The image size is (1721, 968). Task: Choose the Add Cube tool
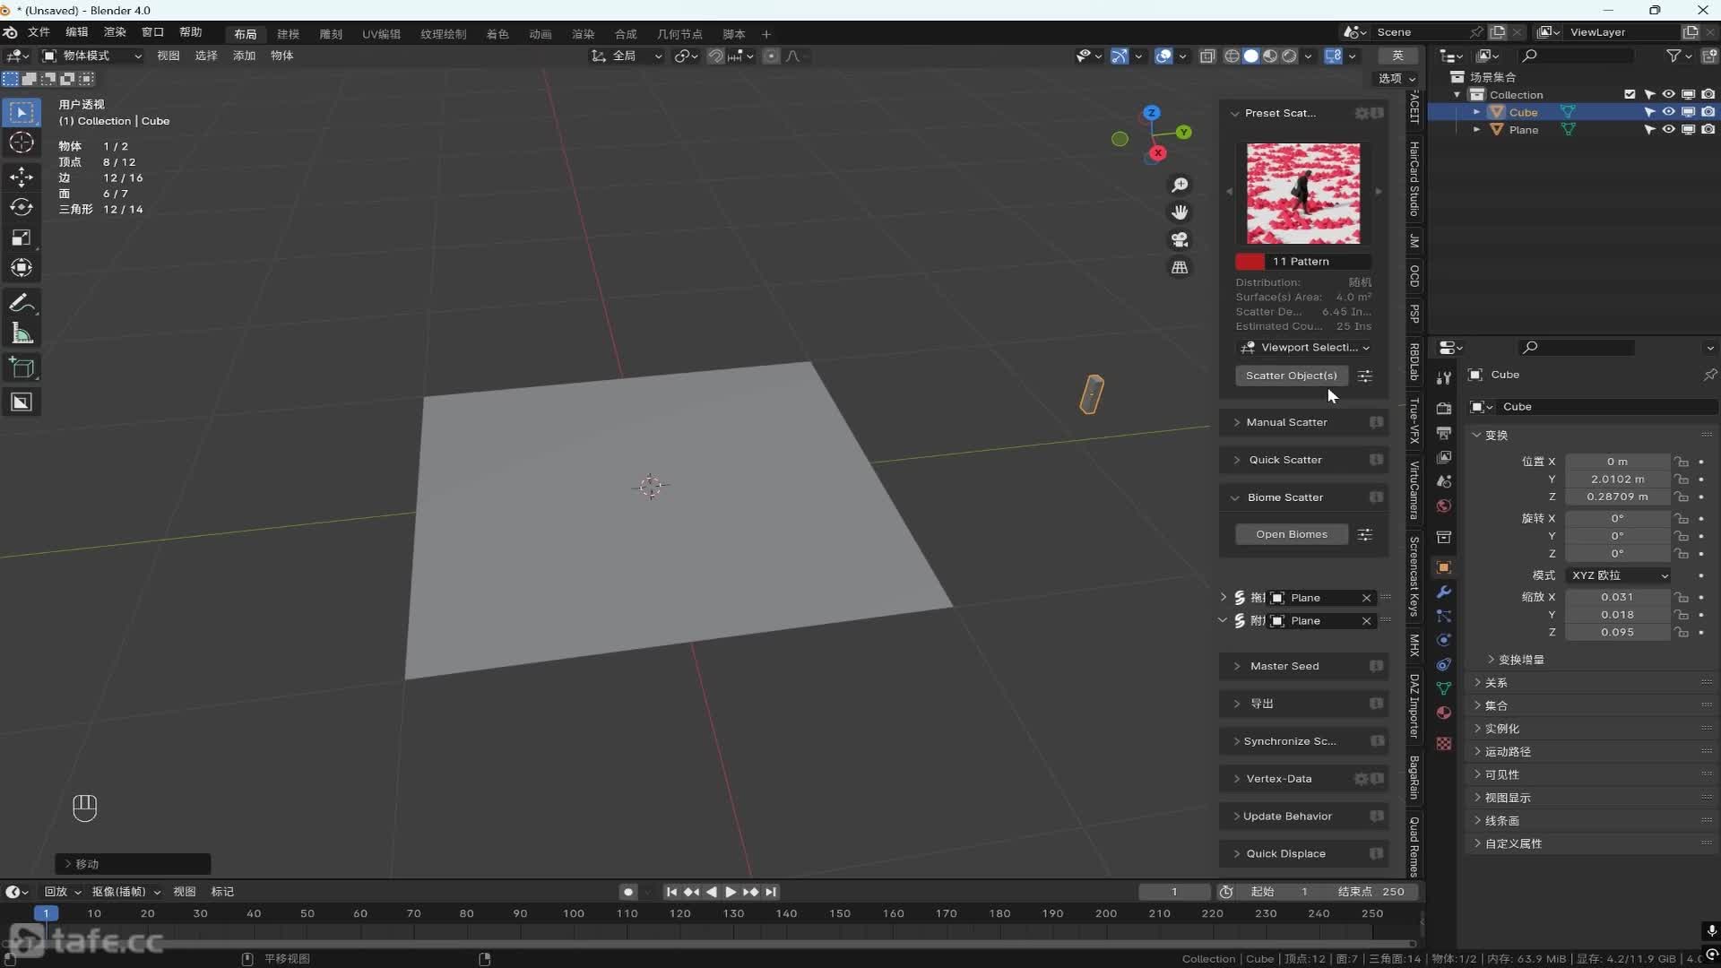[22, 368]
